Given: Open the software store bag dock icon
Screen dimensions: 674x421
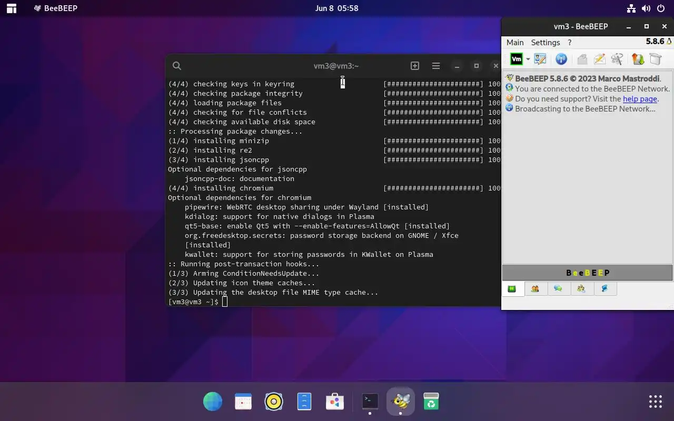Looking at the screenshot, I should 335,402.
